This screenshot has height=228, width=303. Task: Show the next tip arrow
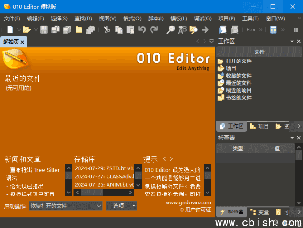point(171,159)
